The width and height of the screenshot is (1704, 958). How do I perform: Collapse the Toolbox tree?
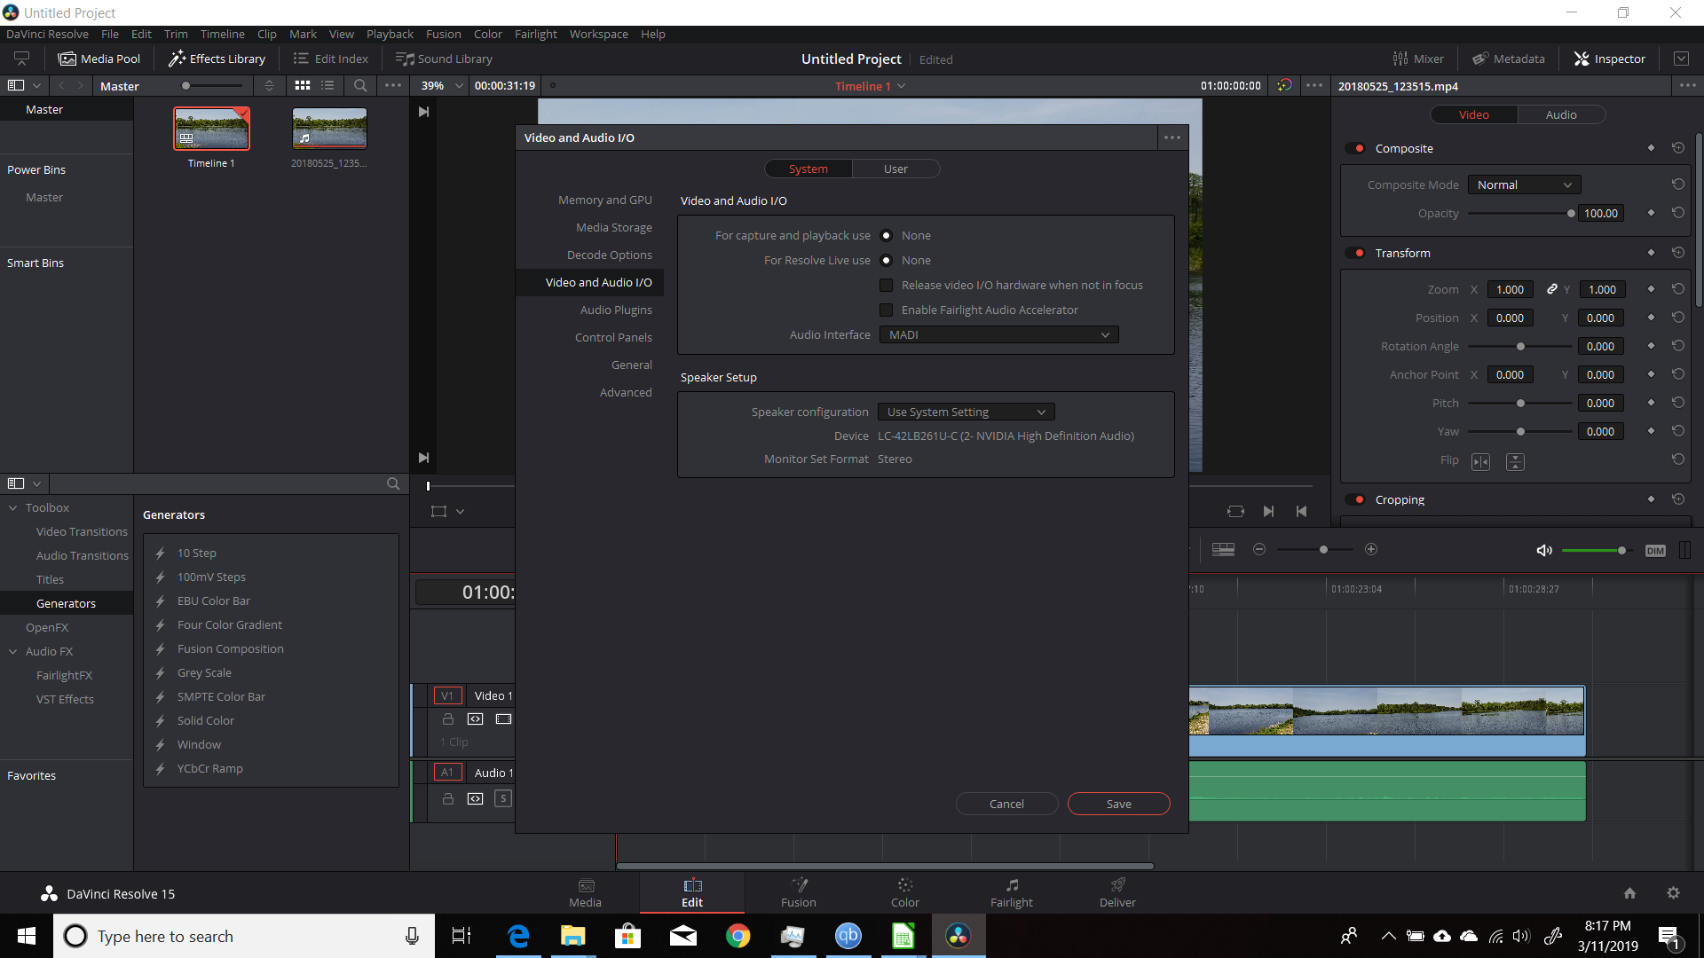pyautogui.click(x=13, y=507)
